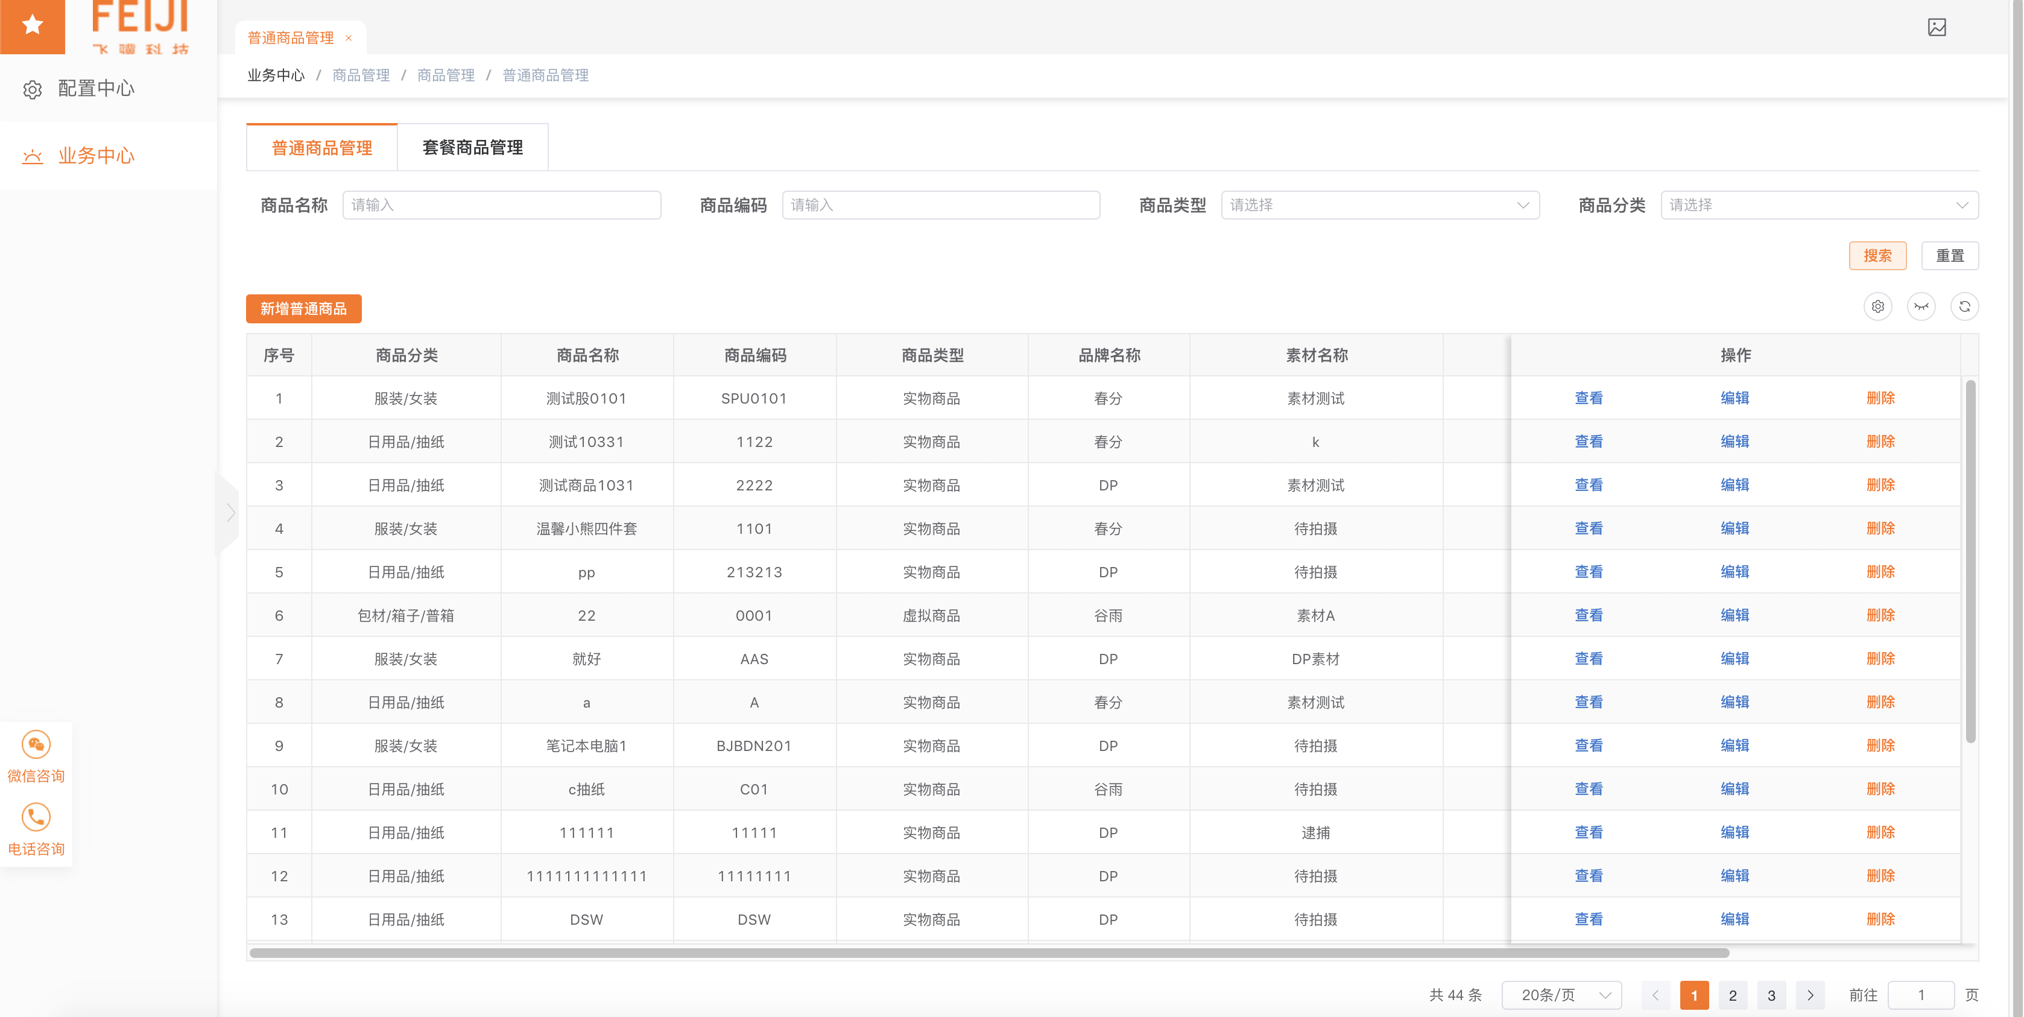Go to the previous page arrow
The width and height of the screenshot is (2024, 1017).
pos(1656,995)
